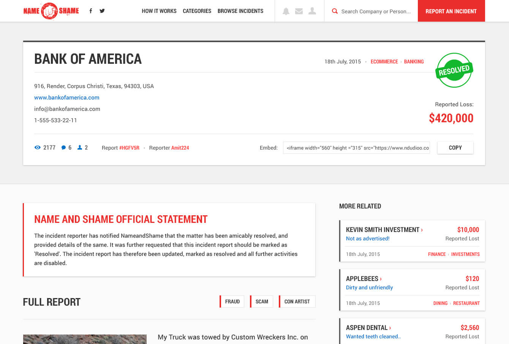Click info@bankofamerica.com email address
509x344 pixels.
[67, 109]
